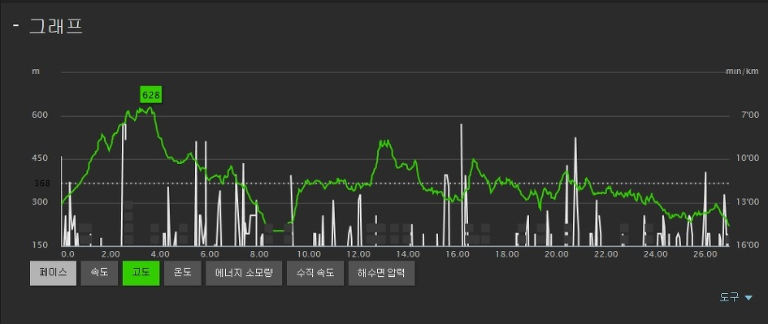This screenshot has height=324, width=768.
Task: Enable the 온도 temperature graph
Action: point(183,273)
